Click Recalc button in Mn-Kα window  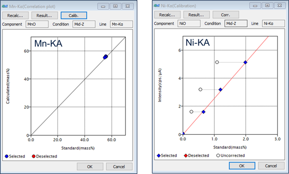15,15
